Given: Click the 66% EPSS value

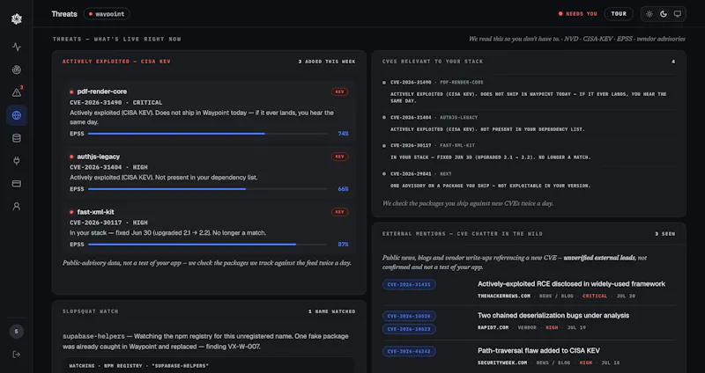Looking at the screenshot, I should tap(343, 189).
